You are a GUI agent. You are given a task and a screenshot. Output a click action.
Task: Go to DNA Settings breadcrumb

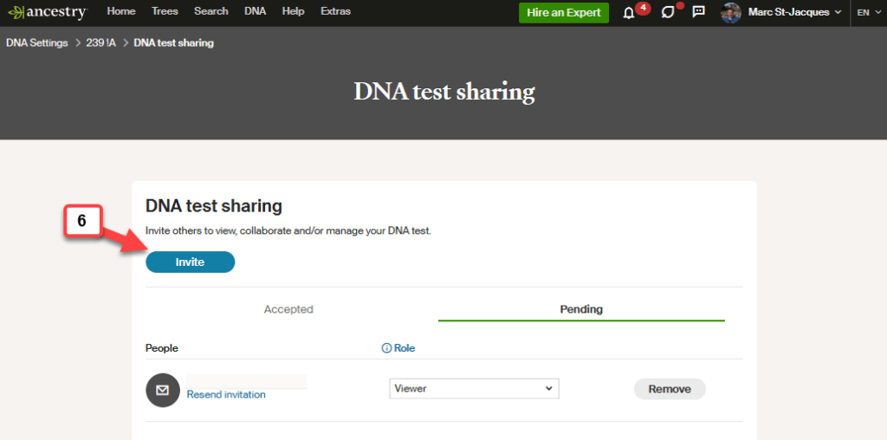(x=36, y=43)
